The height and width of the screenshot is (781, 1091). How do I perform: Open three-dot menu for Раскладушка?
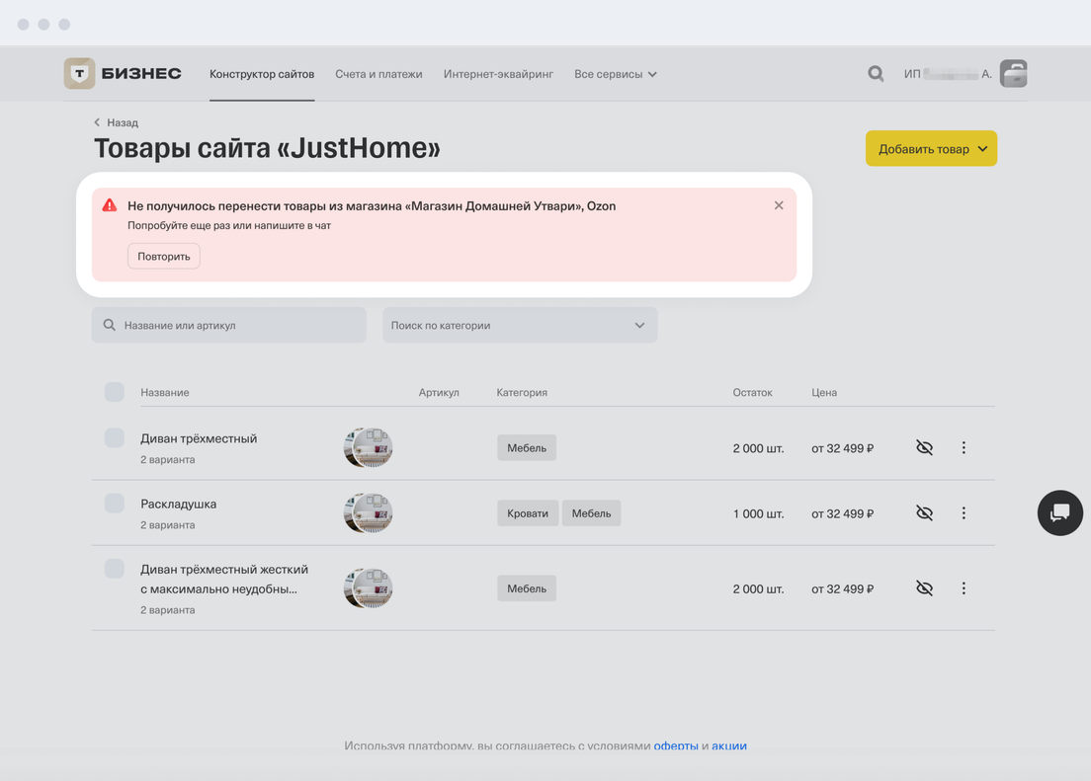point(964,513)
